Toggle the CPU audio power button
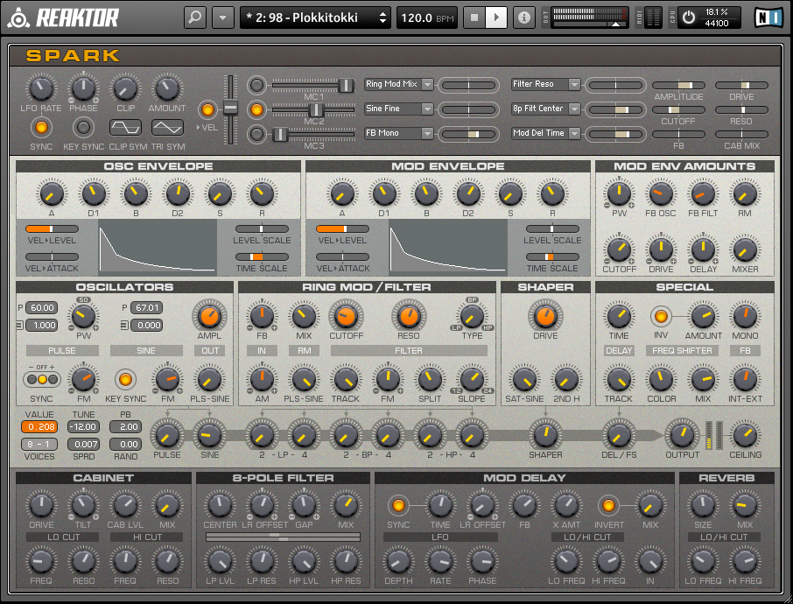This screenshot has width=793, height=604. (x=688, y=18)
